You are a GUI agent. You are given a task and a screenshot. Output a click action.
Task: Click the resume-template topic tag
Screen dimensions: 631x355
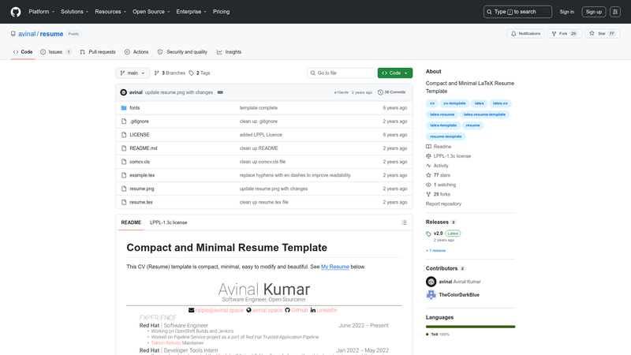click(x=446, y=136)
